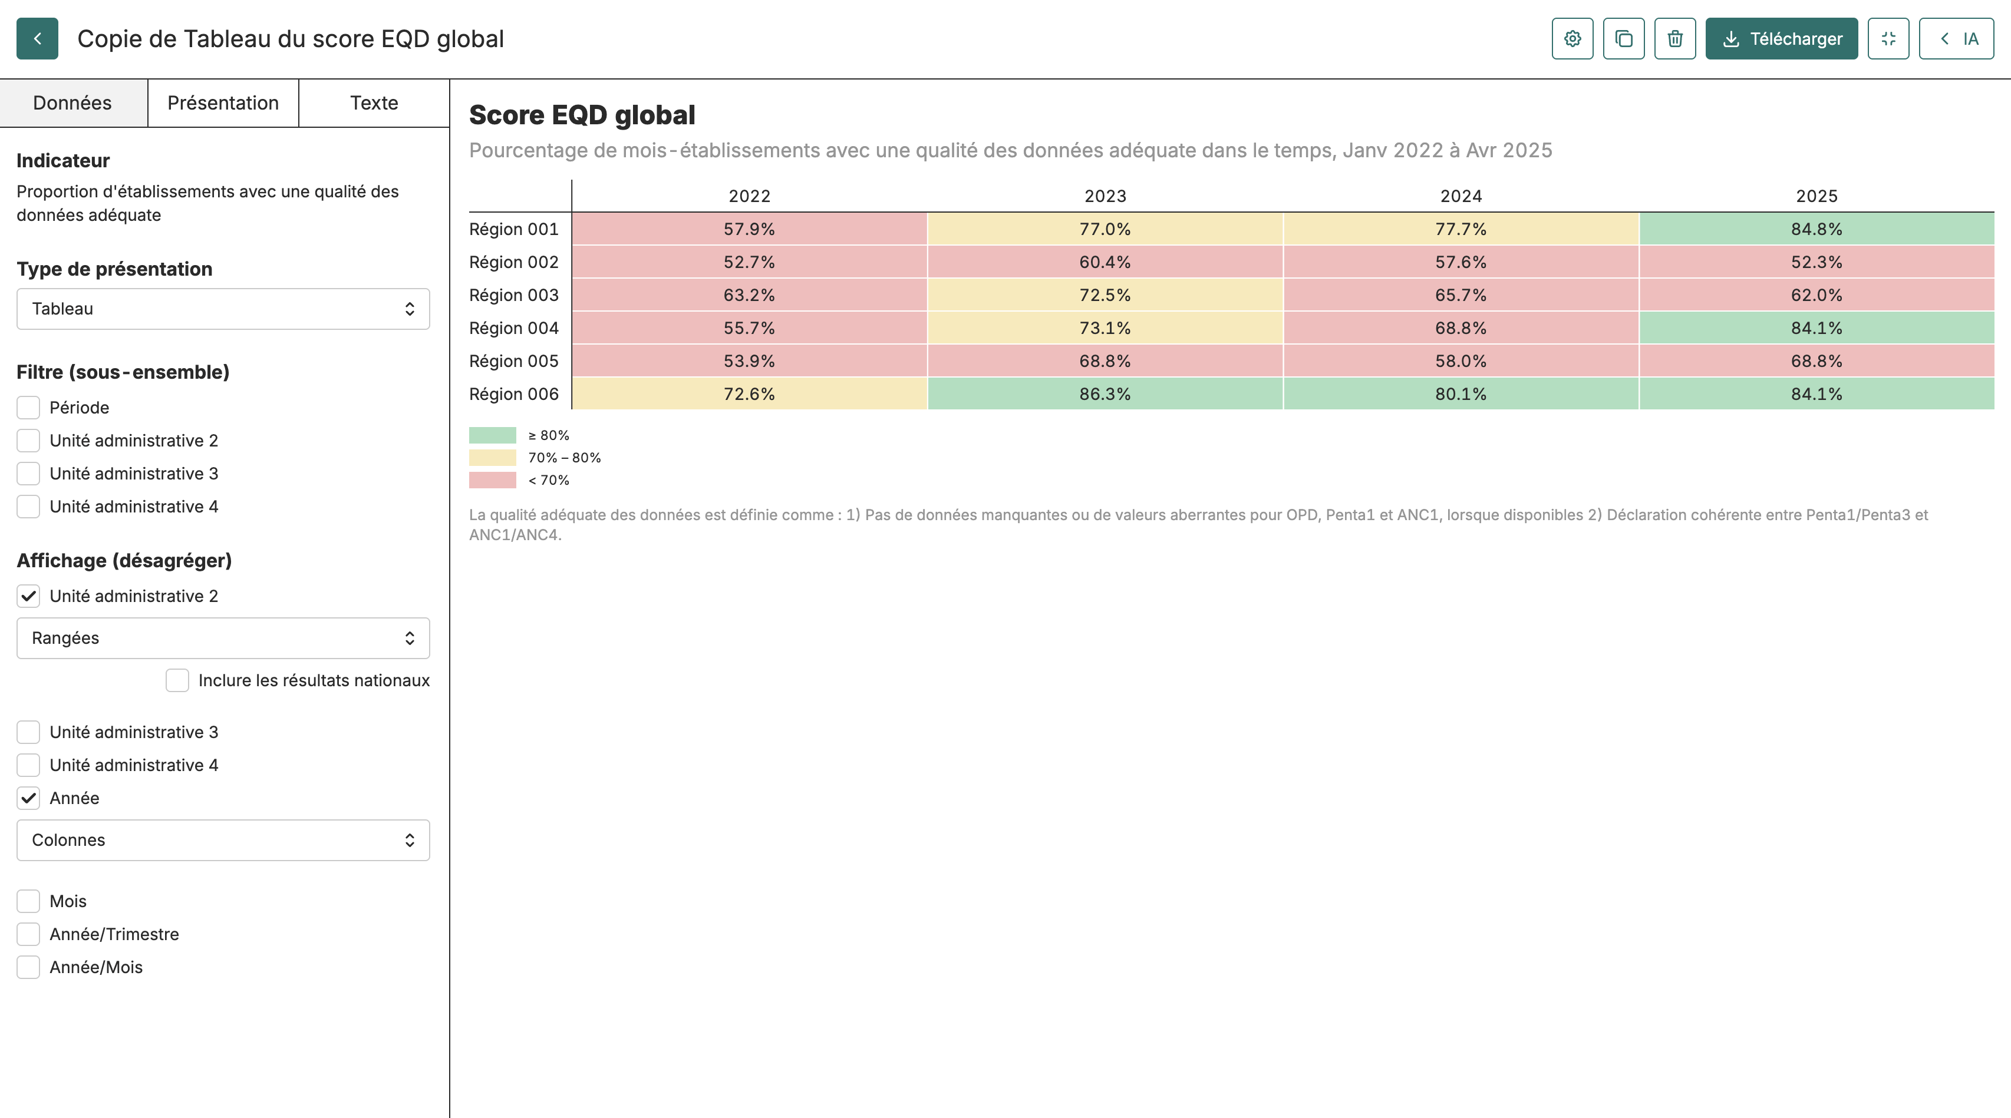Open the Colonnes dropdown
2011x1118 pixels.
(223, 840)
